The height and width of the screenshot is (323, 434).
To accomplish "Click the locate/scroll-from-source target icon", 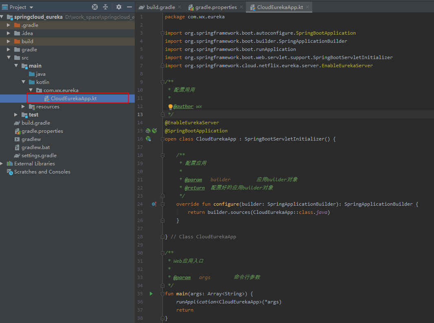I will tap(95, 7).
